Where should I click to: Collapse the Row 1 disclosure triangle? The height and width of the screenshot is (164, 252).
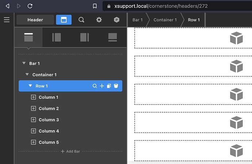[x=31, y=86]
